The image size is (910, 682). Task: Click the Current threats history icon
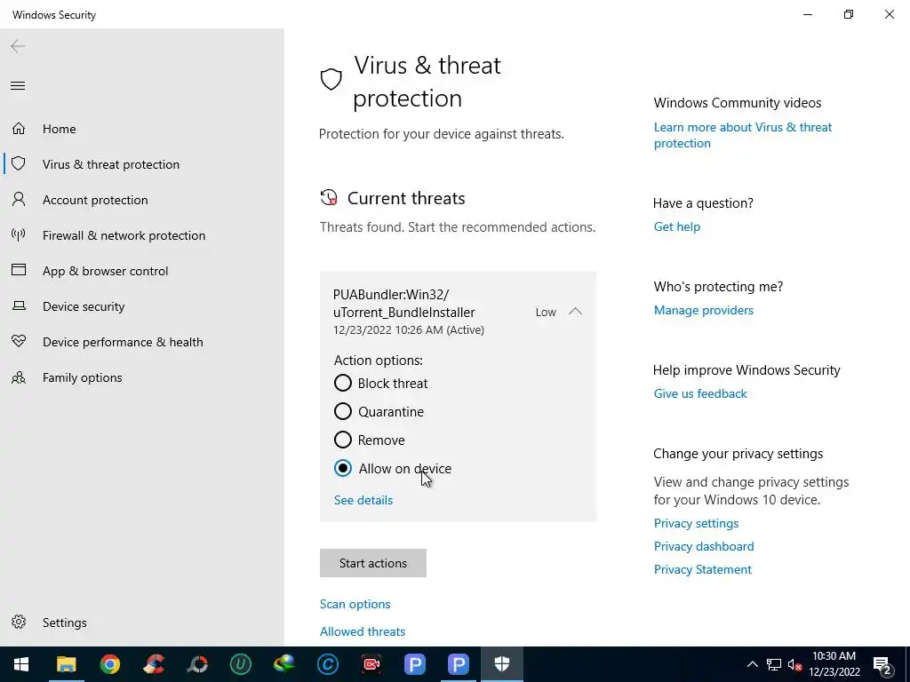pyautogui.click(x=329, y=198)
